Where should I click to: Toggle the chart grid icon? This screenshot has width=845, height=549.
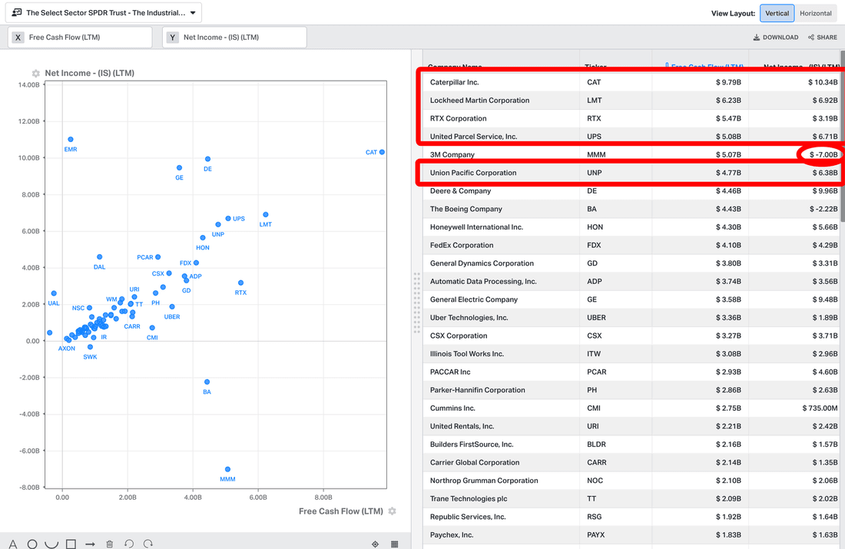tap(395, 544)
